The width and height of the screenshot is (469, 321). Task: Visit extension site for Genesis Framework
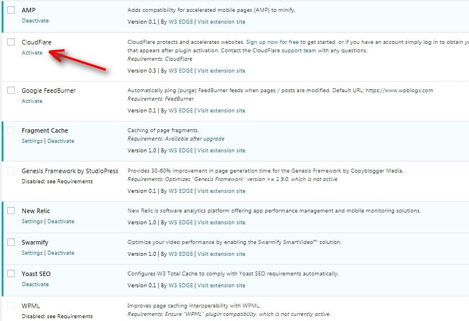[221, 191]
